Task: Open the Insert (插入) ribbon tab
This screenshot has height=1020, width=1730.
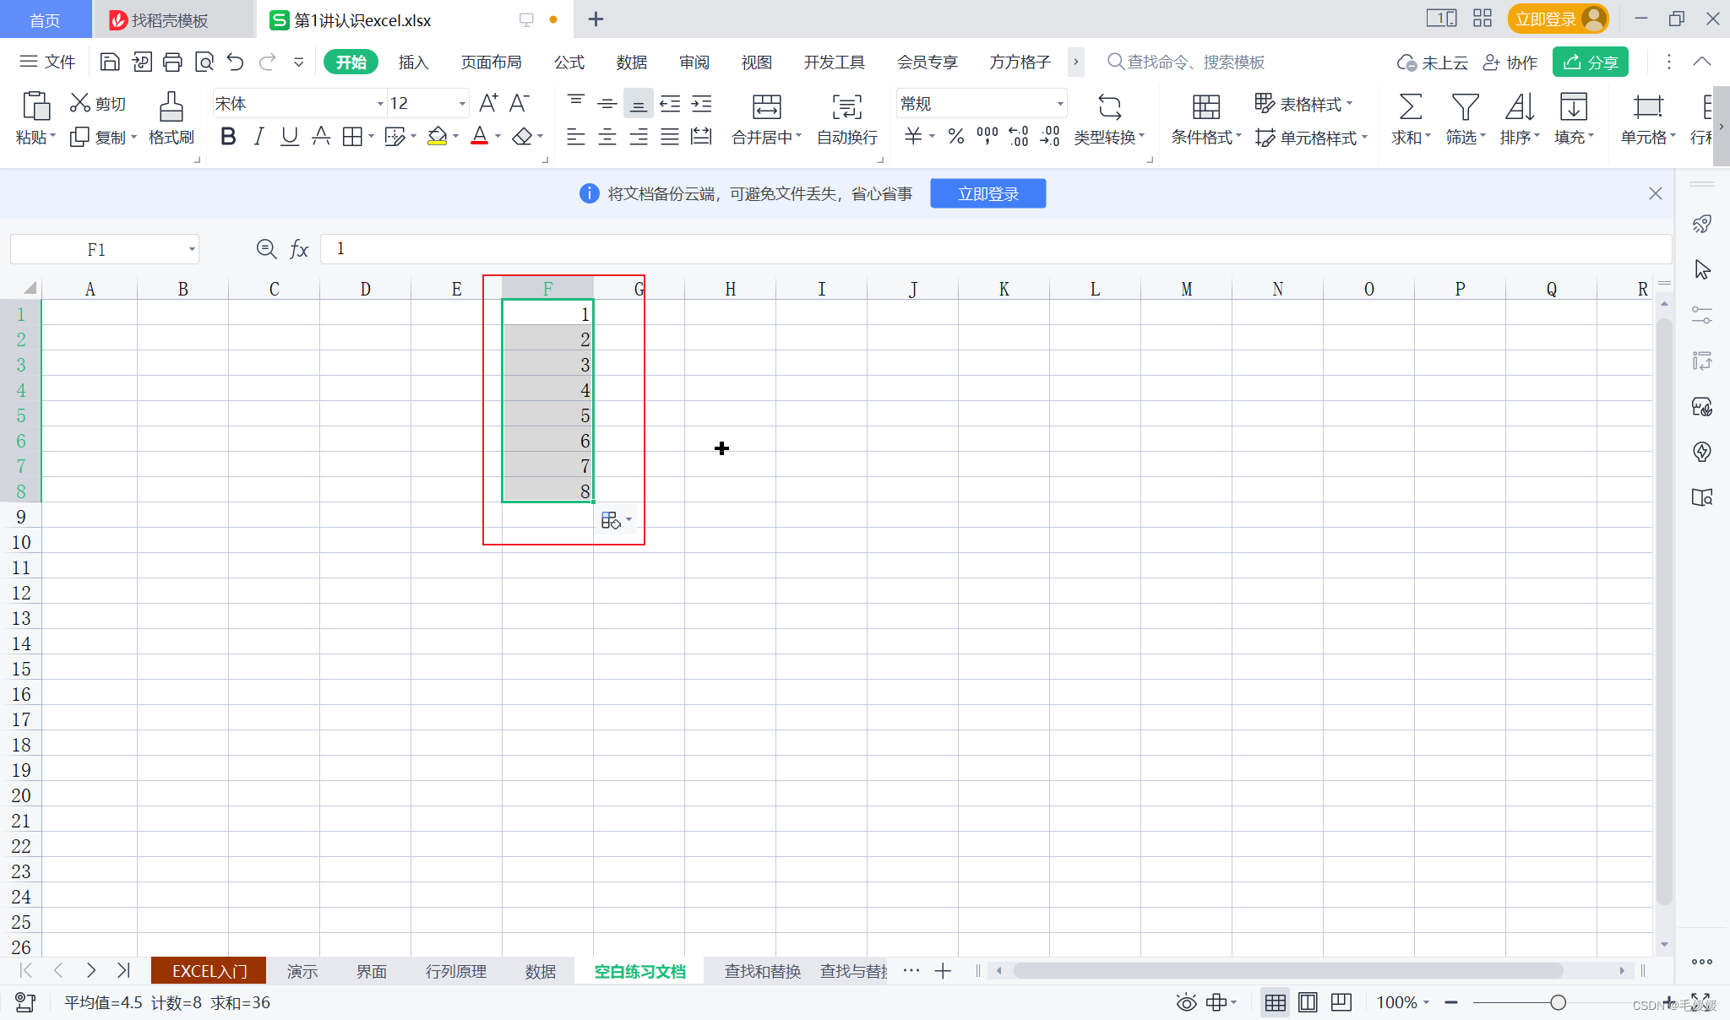Action: coord(413,62)
